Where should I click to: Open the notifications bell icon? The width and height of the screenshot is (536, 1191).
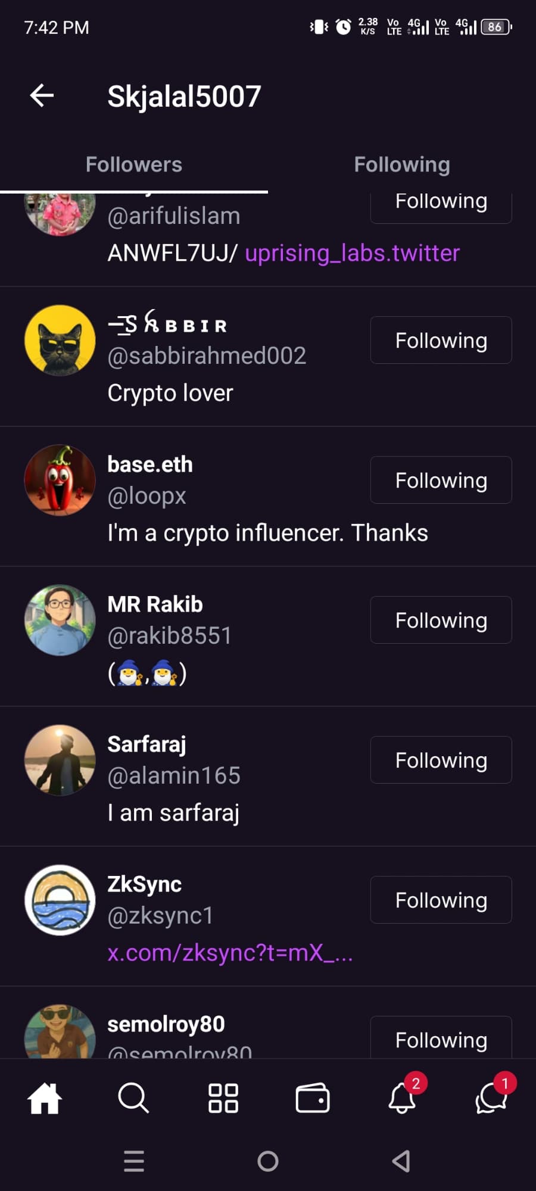403,1098
